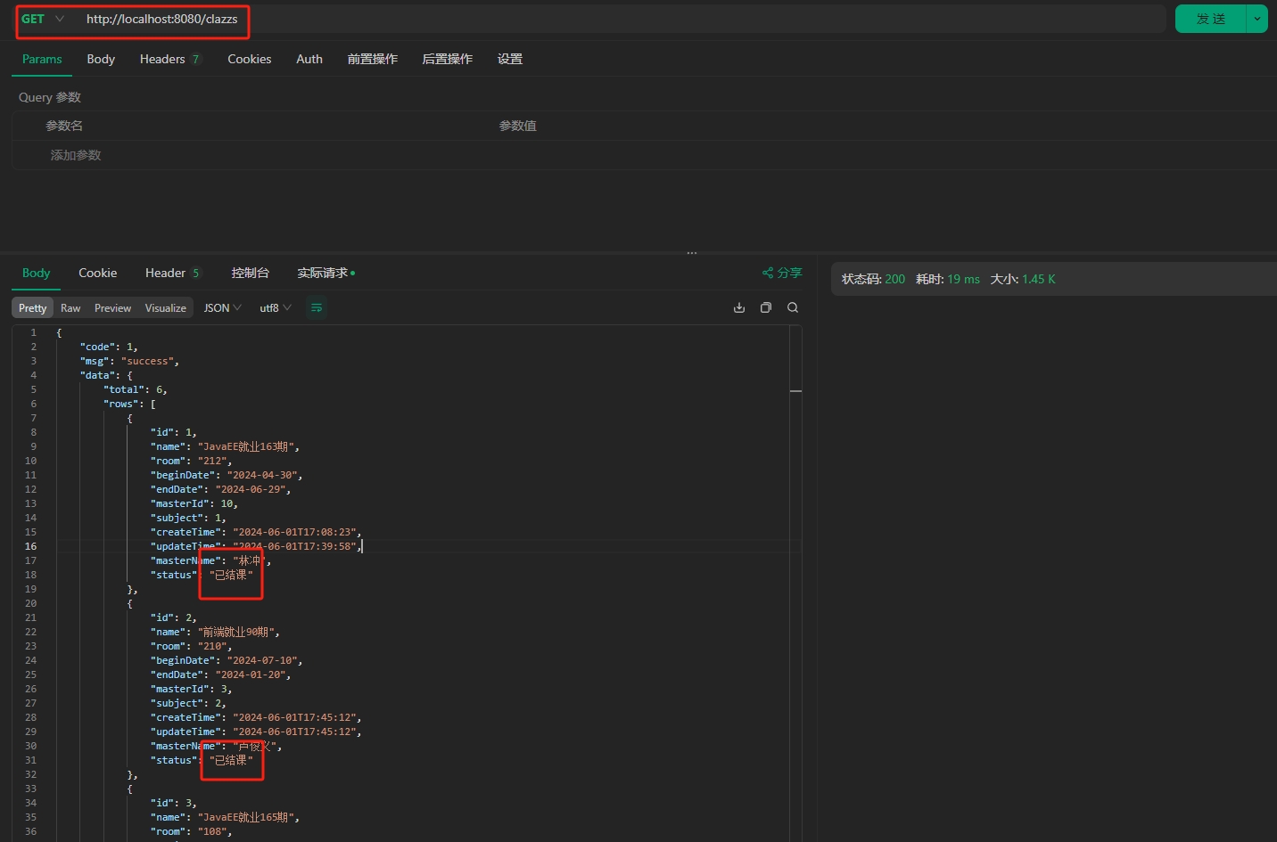This screenshot has width=1277, height=842.
Task: Open the 设置 settings tab
Action: point(509,59)
